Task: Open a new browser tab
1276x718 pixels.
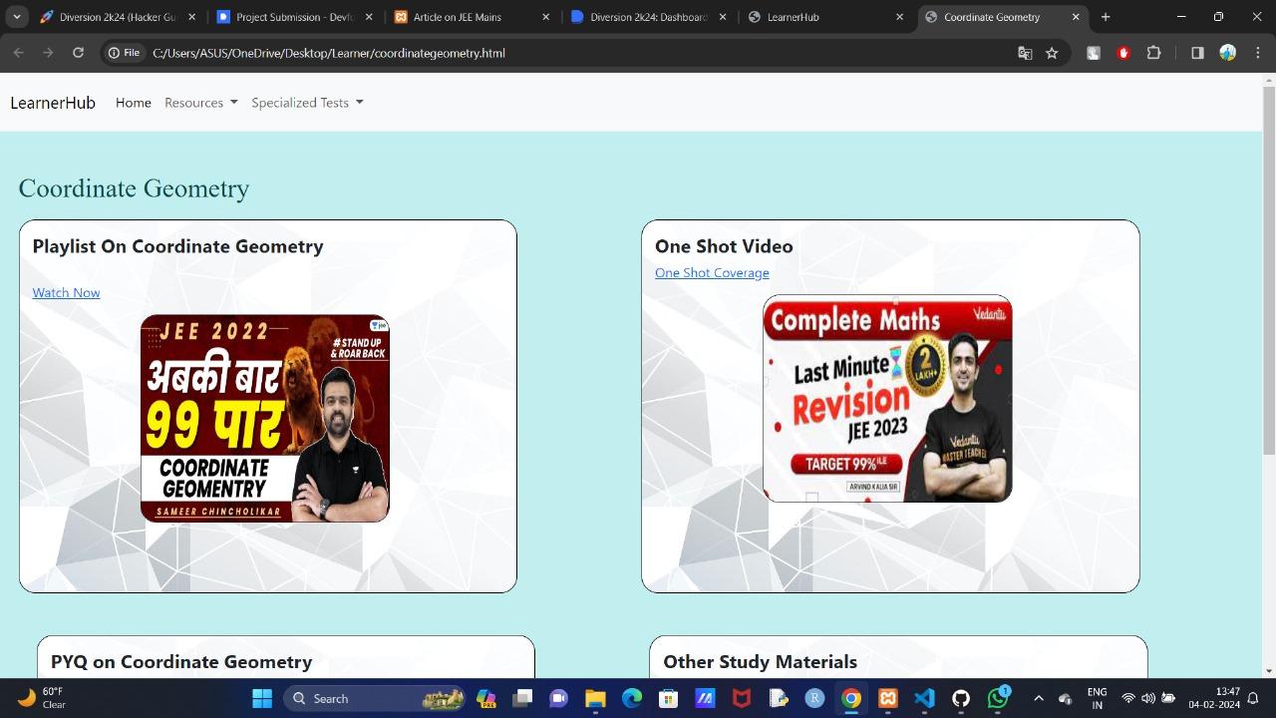Action: point(1106,17)
